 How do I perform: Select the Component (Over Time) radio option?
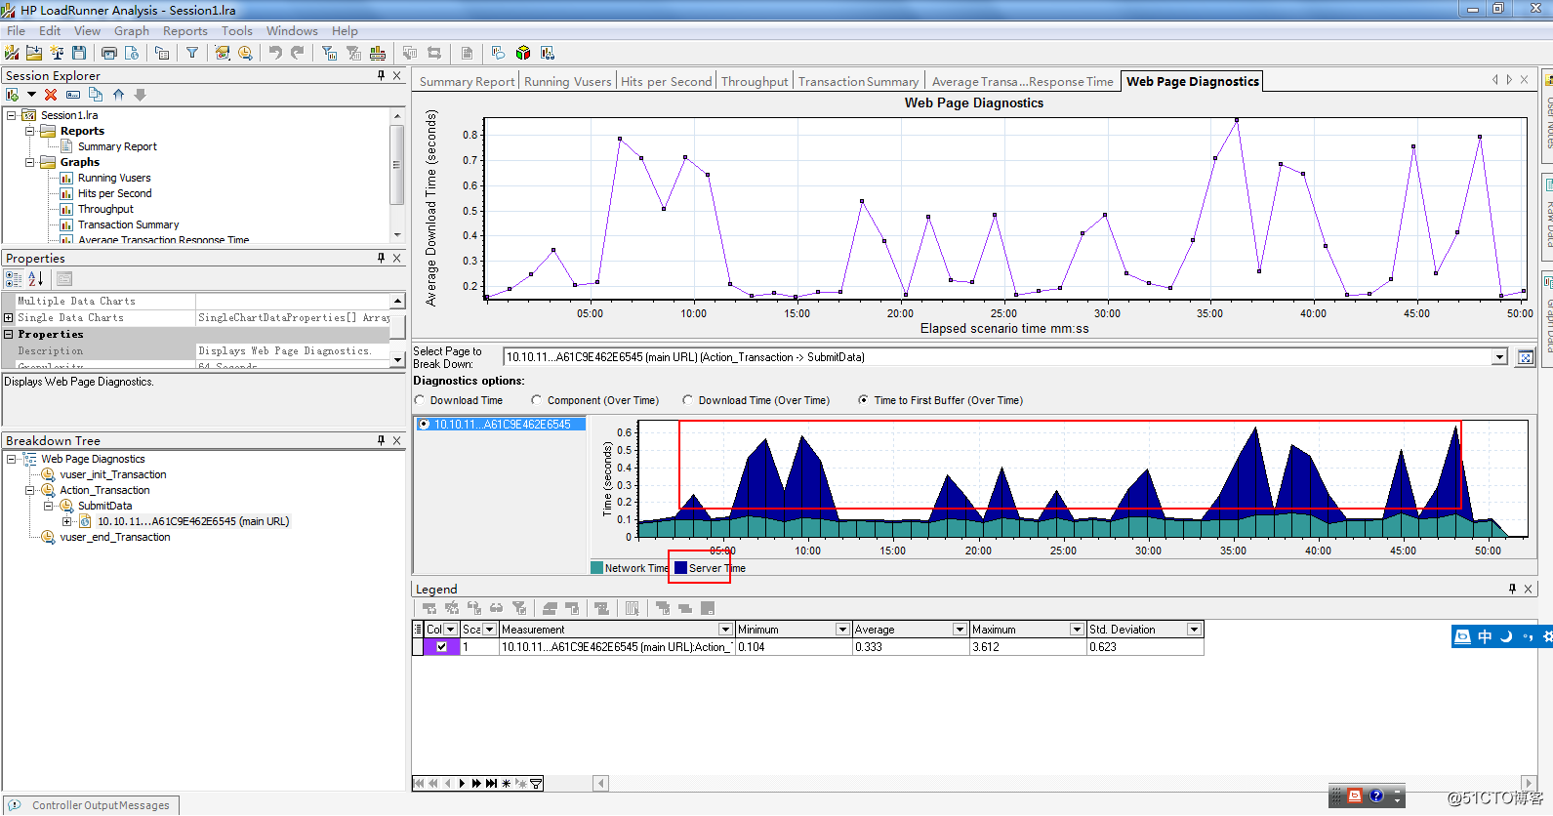pyautogui.click(x=537, y=400)
